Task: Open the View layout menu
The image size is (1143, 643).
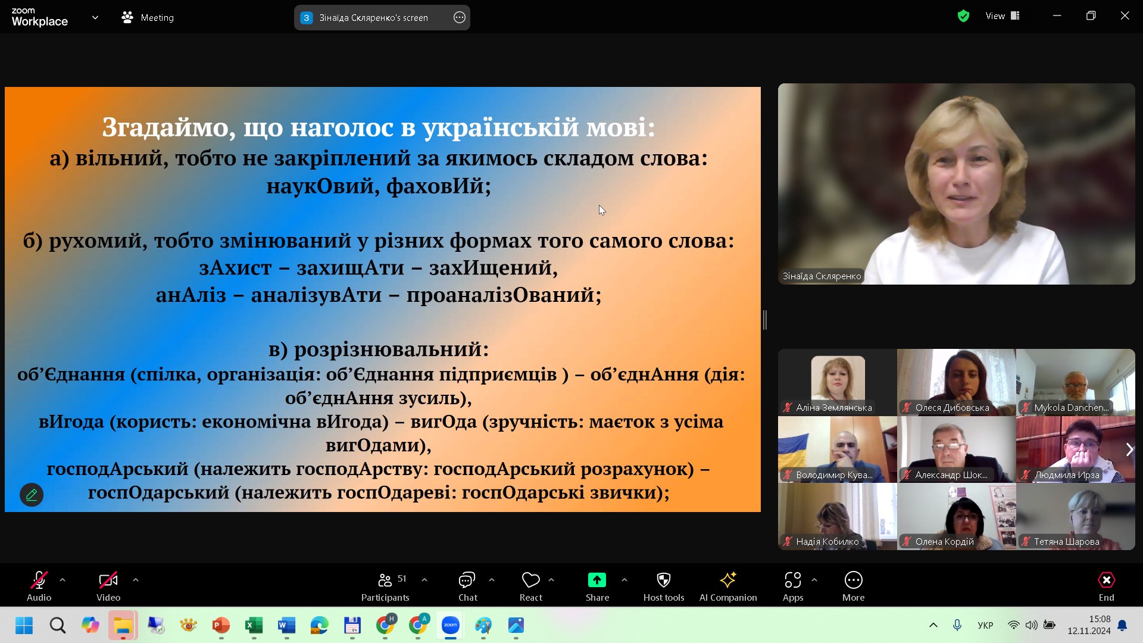Action: point(1003,16)
